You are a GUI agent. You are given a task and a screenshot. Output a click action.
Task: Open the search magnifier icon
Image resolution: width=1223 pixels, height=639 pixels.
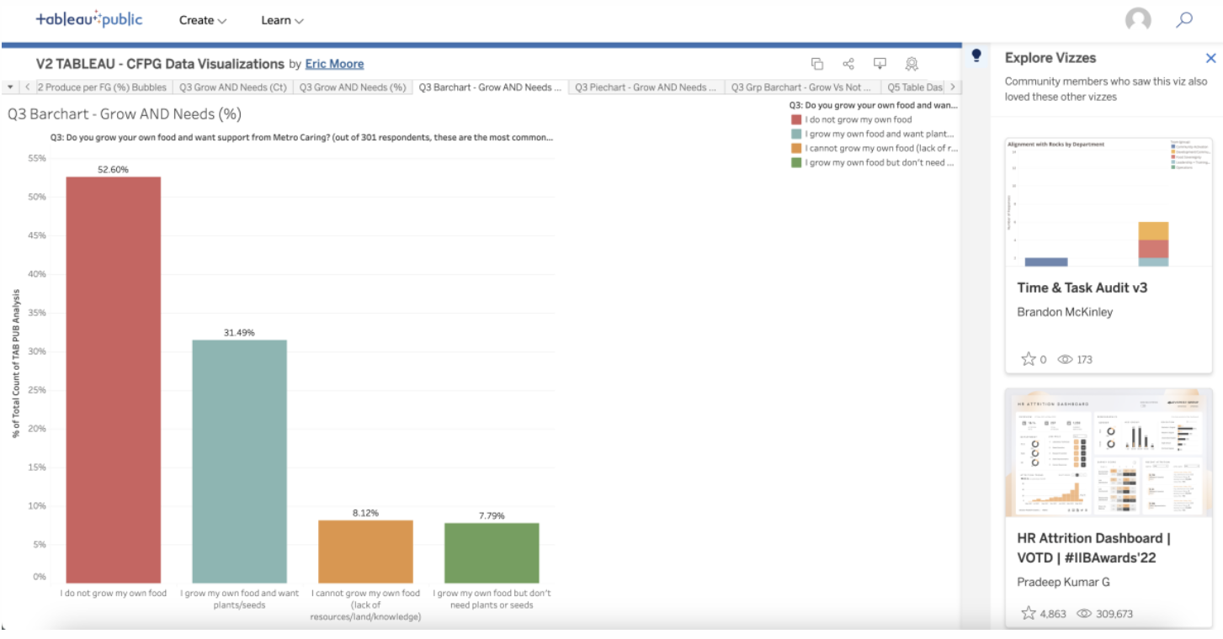tap(1183, 19)
